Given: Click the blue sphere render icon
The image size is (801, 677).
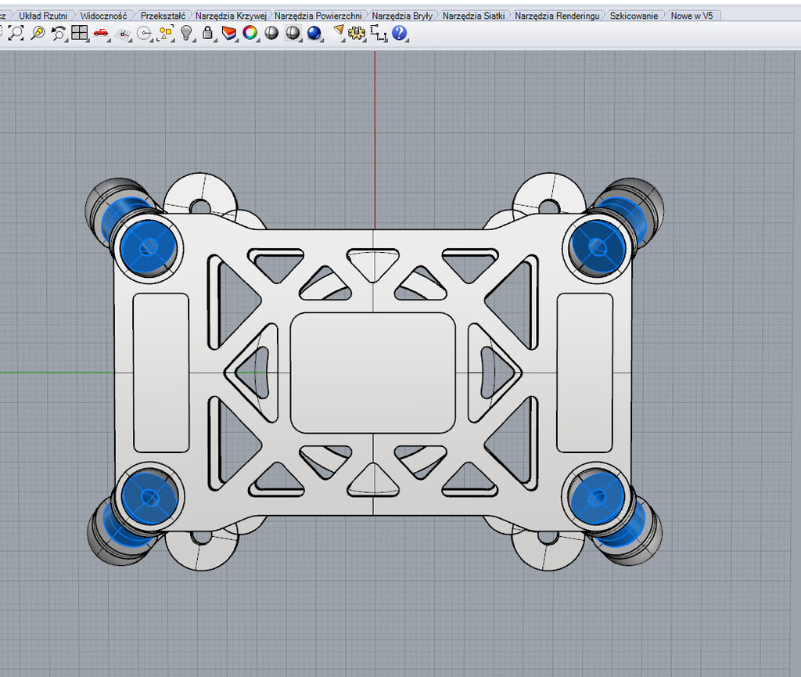Looking at the screenshot, I should point(314,33).
